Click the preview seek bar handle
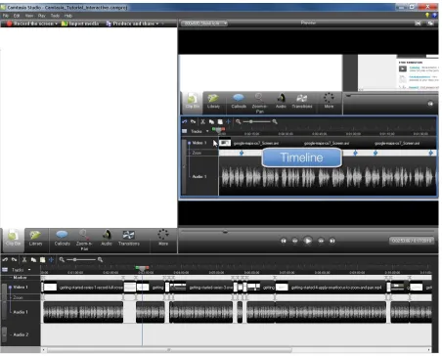The width and height of the screenshot is (442, 356). 225,232
